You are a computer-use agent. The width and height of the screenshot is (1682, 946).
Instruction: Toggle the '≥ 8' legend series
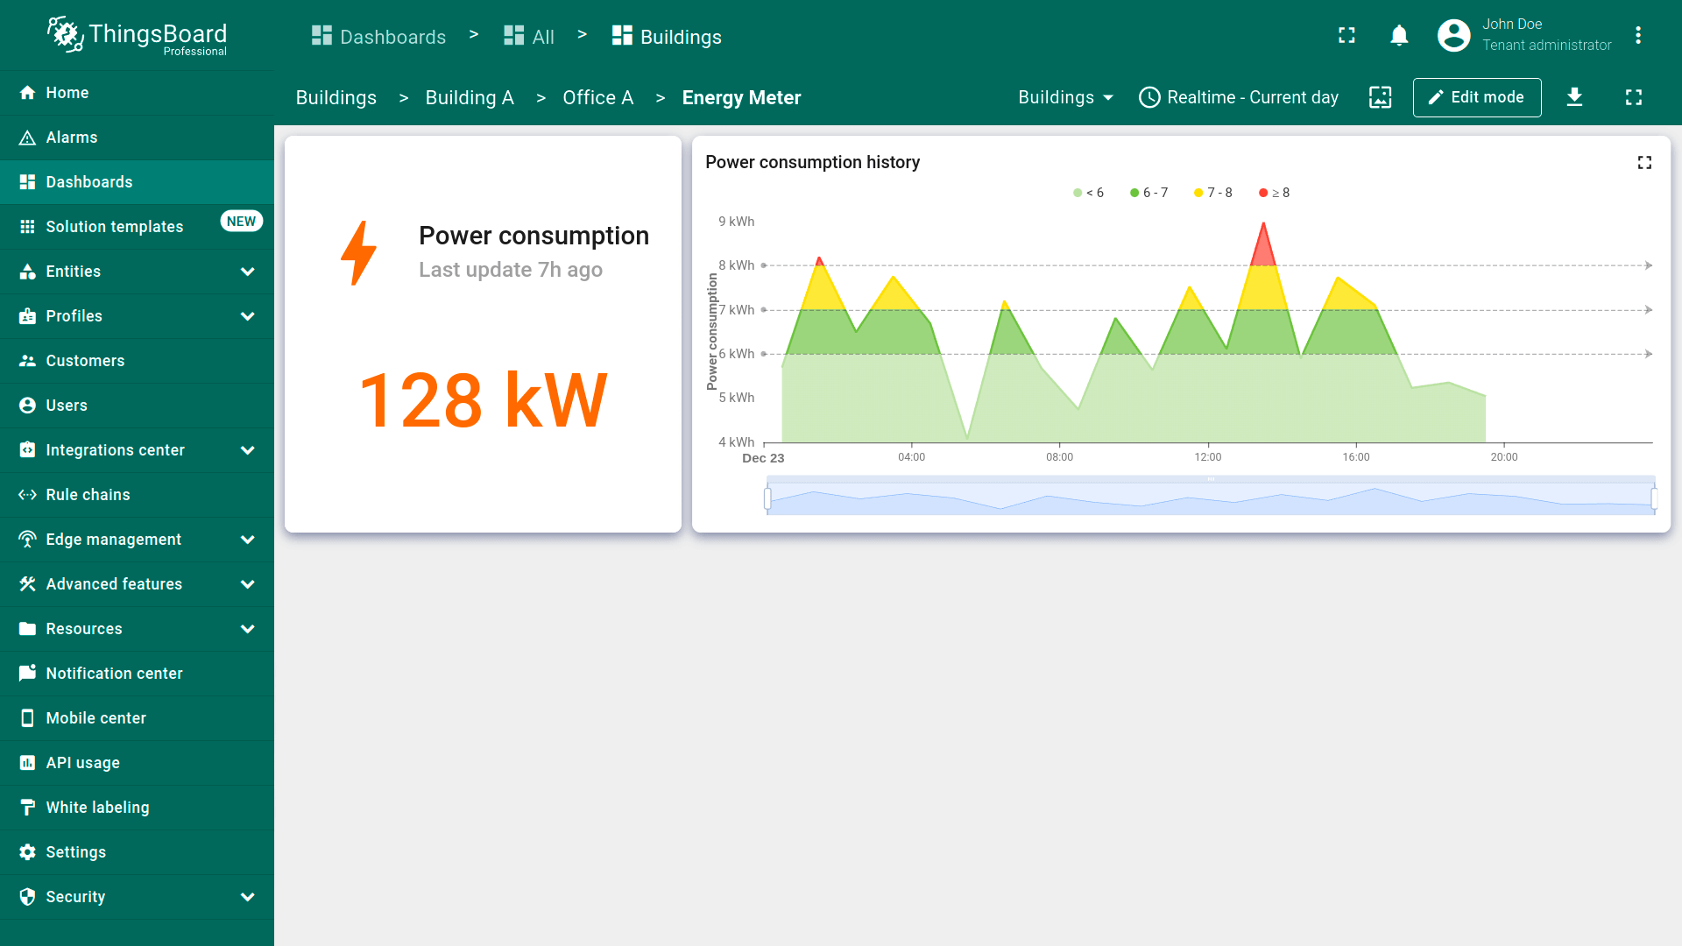click(x=1274, y=193)
